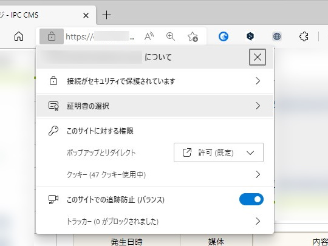Close the site info popup
This screenshot has width=328, height=246.
click(258, 57)
